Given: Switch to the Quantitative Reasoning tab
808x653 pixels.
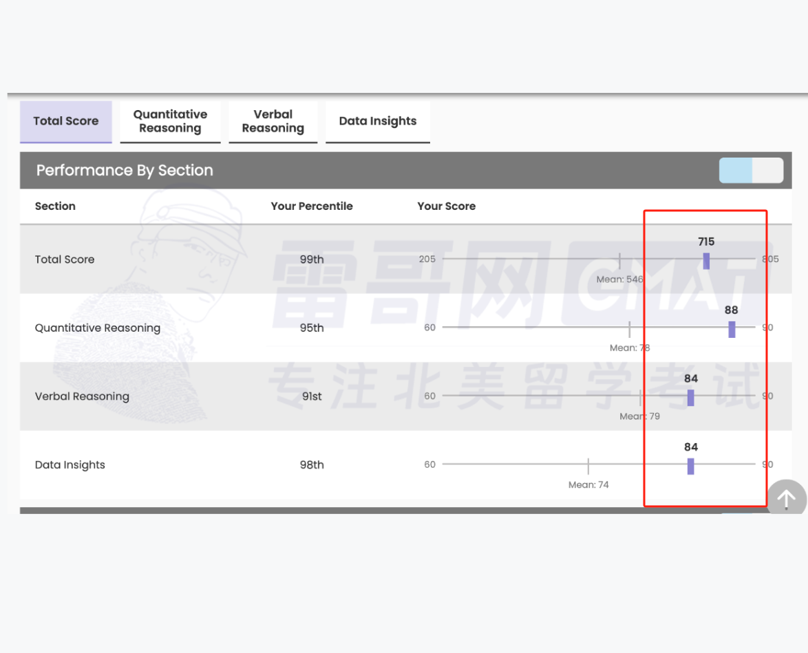Looking at the screenshot, I should [x=170, y=122].
